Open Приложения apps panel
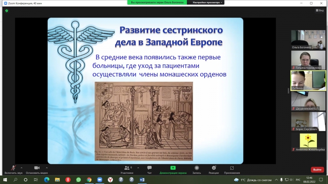 coord(232,170)
